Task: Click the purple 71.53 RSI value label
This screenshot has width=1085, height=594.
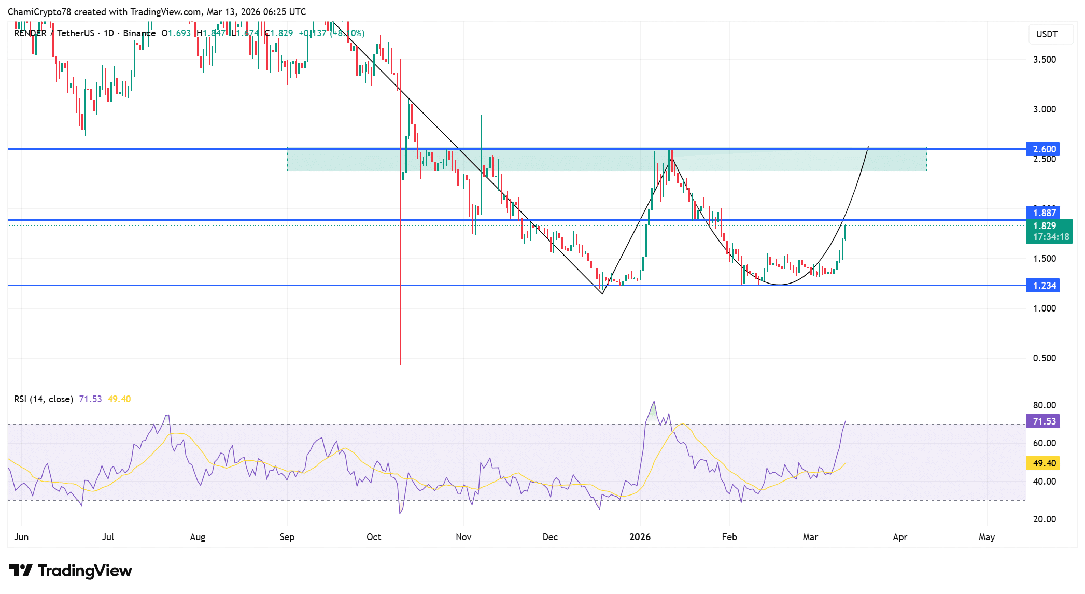Action: (x=1043, y=421)
